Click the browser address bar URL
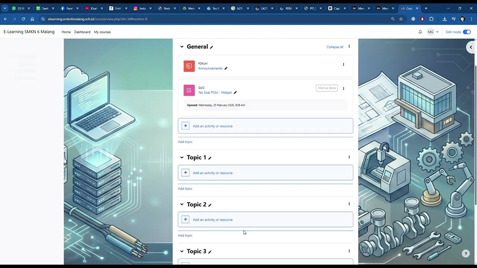This screenshot has width=477, height=268. click(x=98, y=19)
